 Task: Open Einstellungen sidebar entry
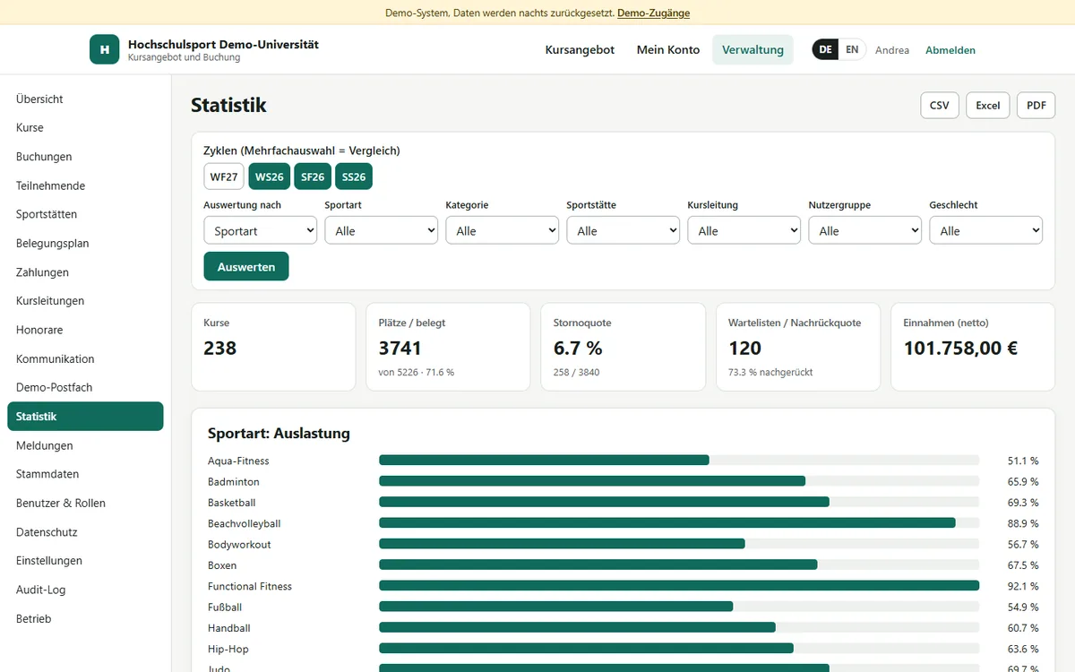(85, 561)
